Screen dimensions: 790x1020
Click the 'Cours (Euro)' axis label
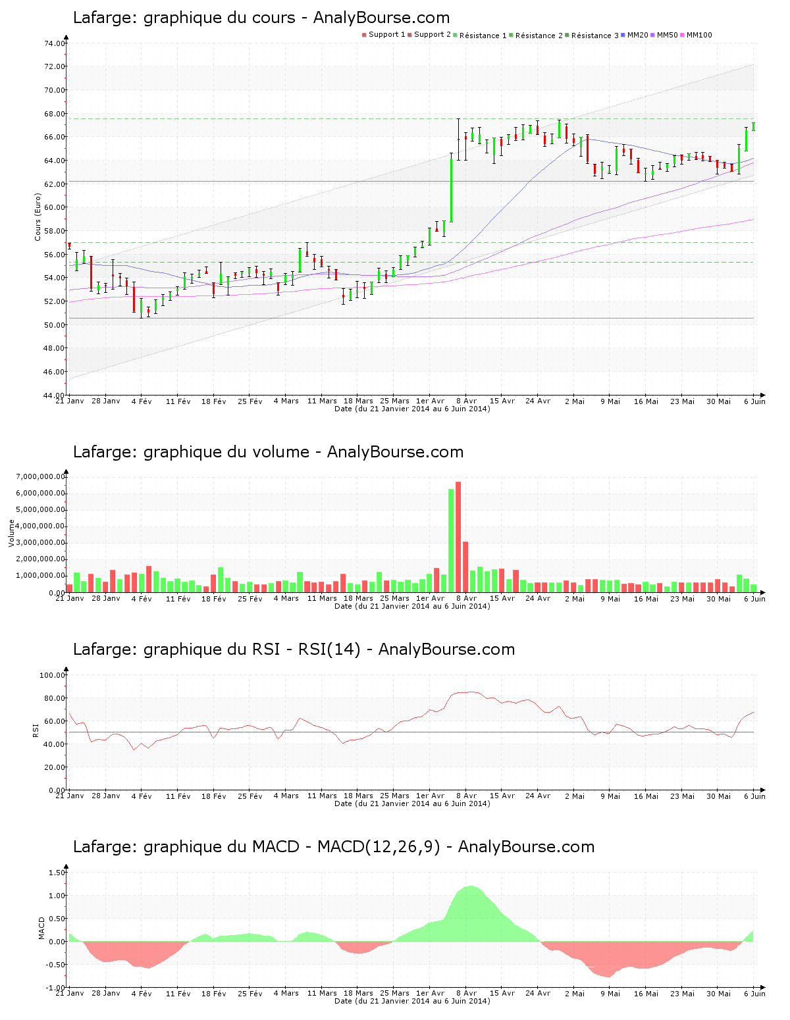click(x=38, y=217)
